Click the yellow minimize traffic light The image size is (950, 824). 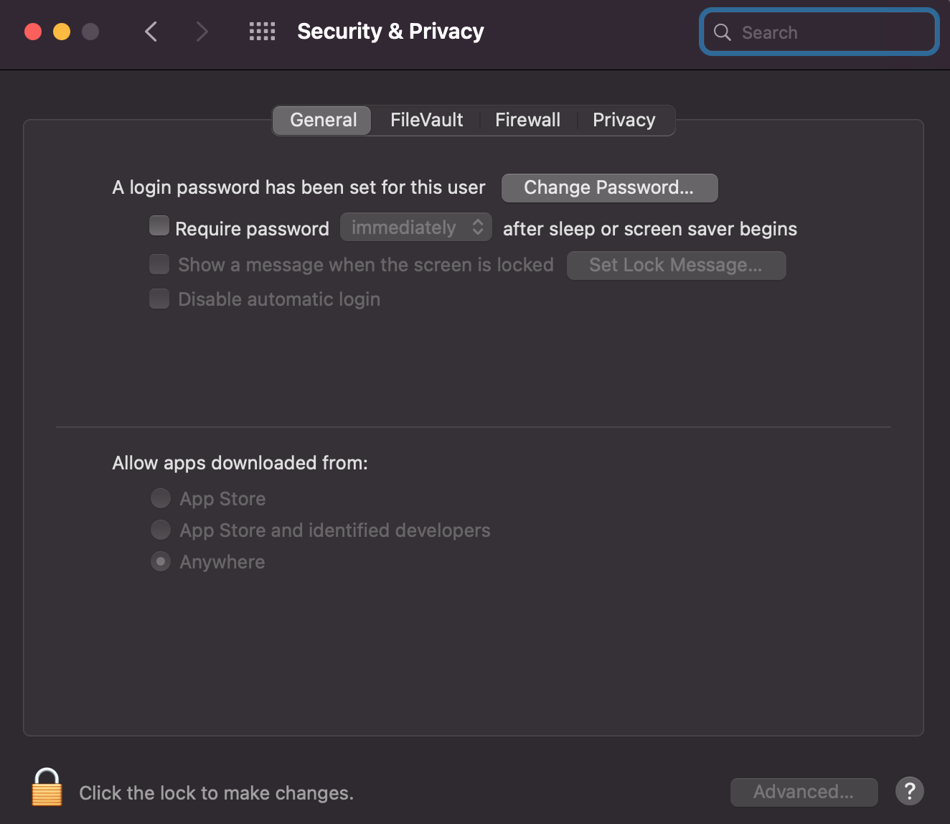click(62, 32)
